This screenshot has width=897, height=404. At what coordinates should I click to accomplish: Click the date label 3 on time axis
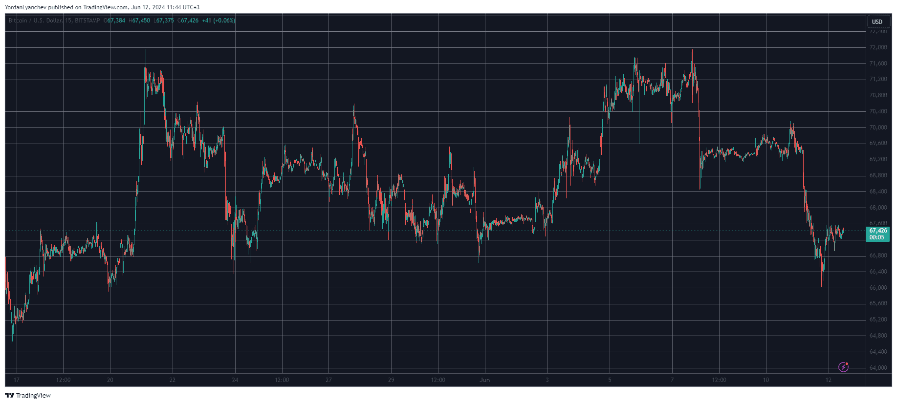(547, 380)
